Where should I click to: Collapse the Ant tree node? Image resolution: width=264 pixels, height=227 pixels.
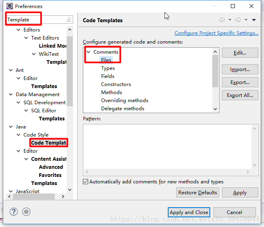click(11, 70)
